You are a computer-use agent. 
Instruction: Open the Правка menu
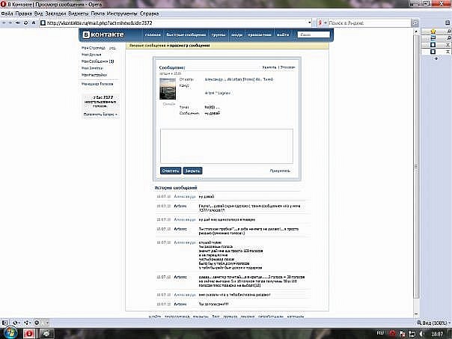(24, 13)
